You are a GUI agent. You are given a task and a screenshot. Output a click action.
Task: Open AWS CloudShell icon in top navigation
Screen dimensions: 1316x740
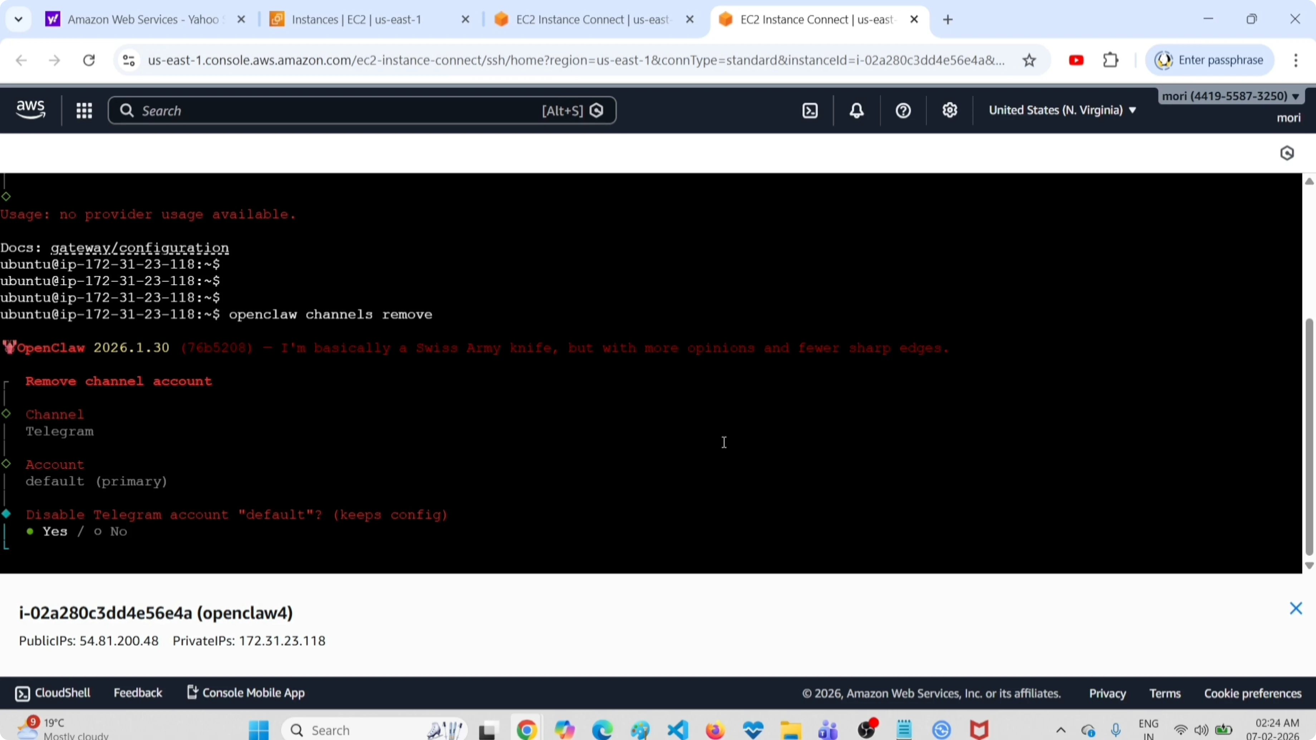(x=810, y=111)
